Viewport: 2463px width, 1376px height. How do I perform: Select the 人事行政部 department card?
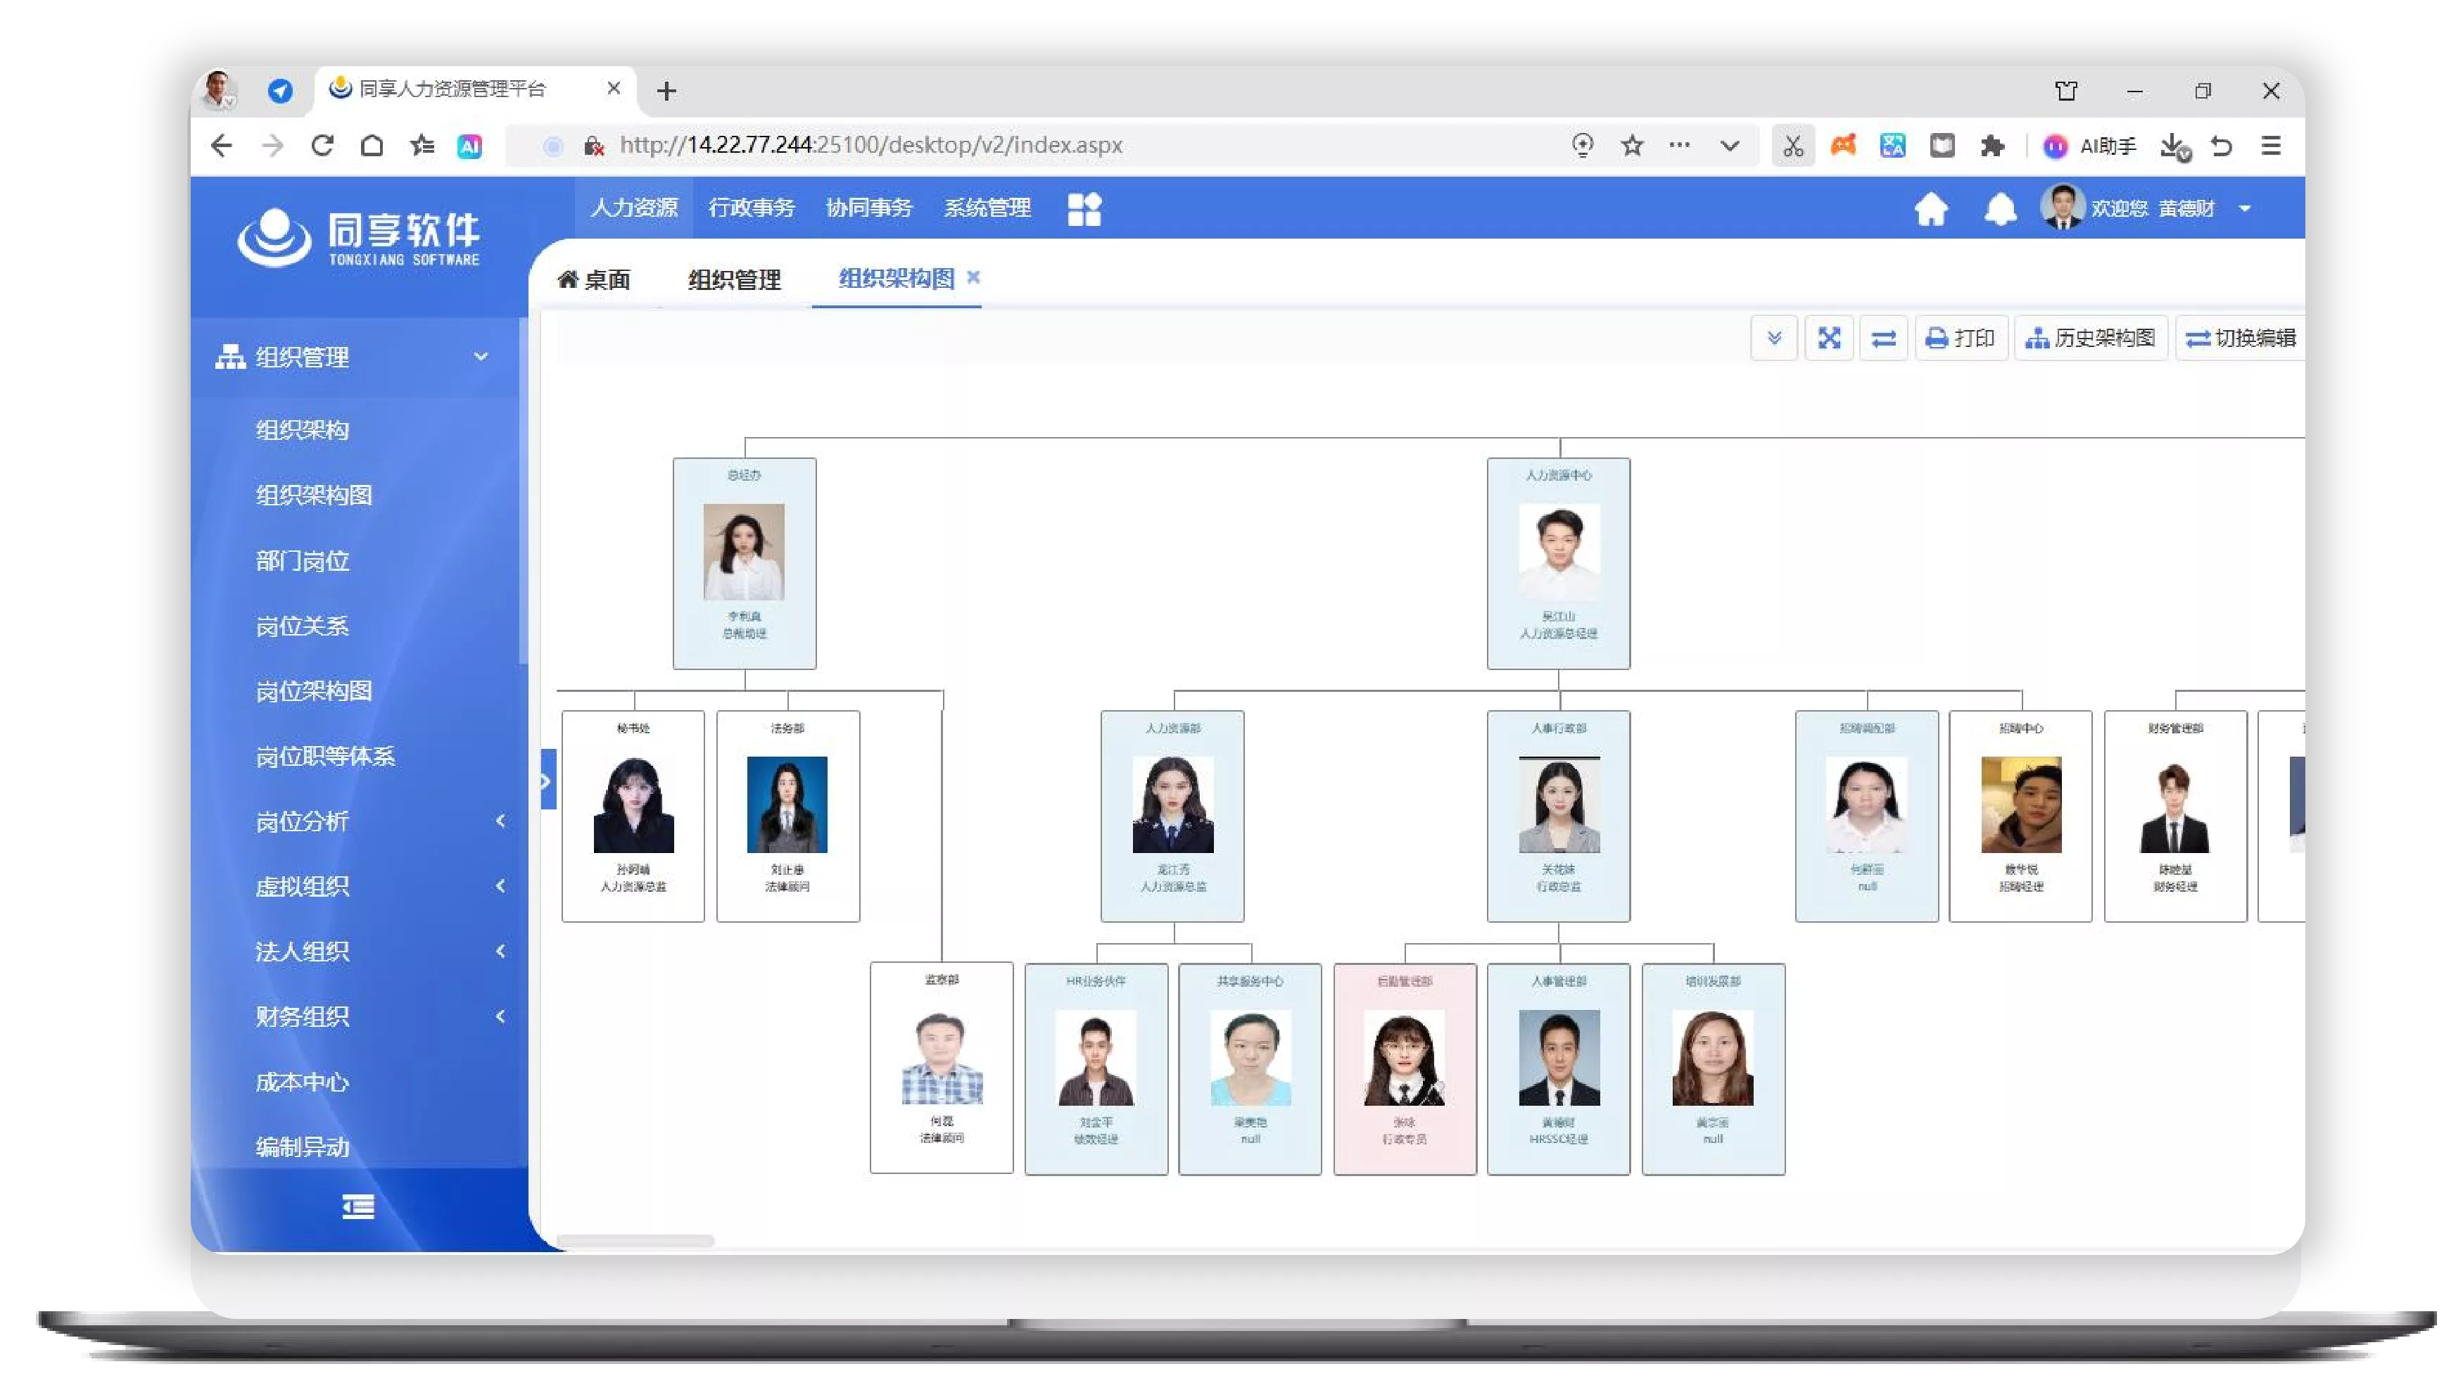(x=1559, y=816)
